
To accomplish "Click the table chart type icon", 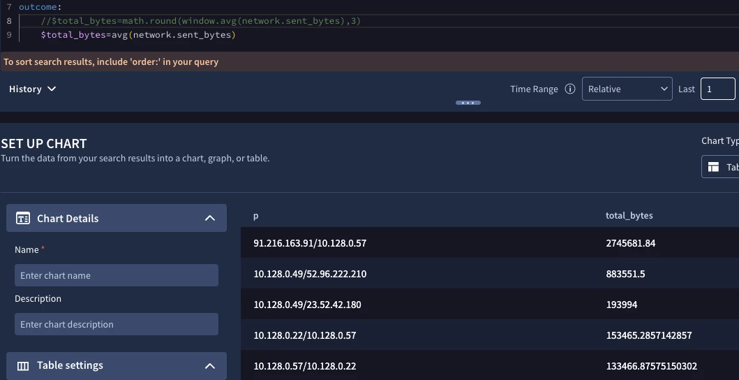I will click(713, 167).
